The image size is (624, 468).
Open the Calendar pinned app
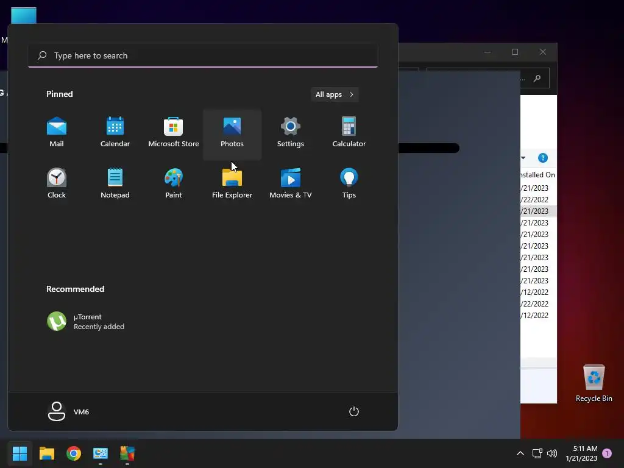pos(115,133)
